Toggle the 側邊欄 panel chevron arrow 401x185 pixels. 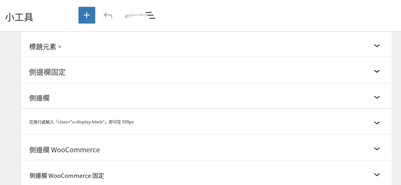pyautogui.click(x=377, y=97)
